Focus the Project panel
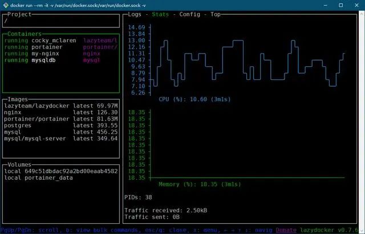Viewport: 365px width, 234px height. pos(61,21)
